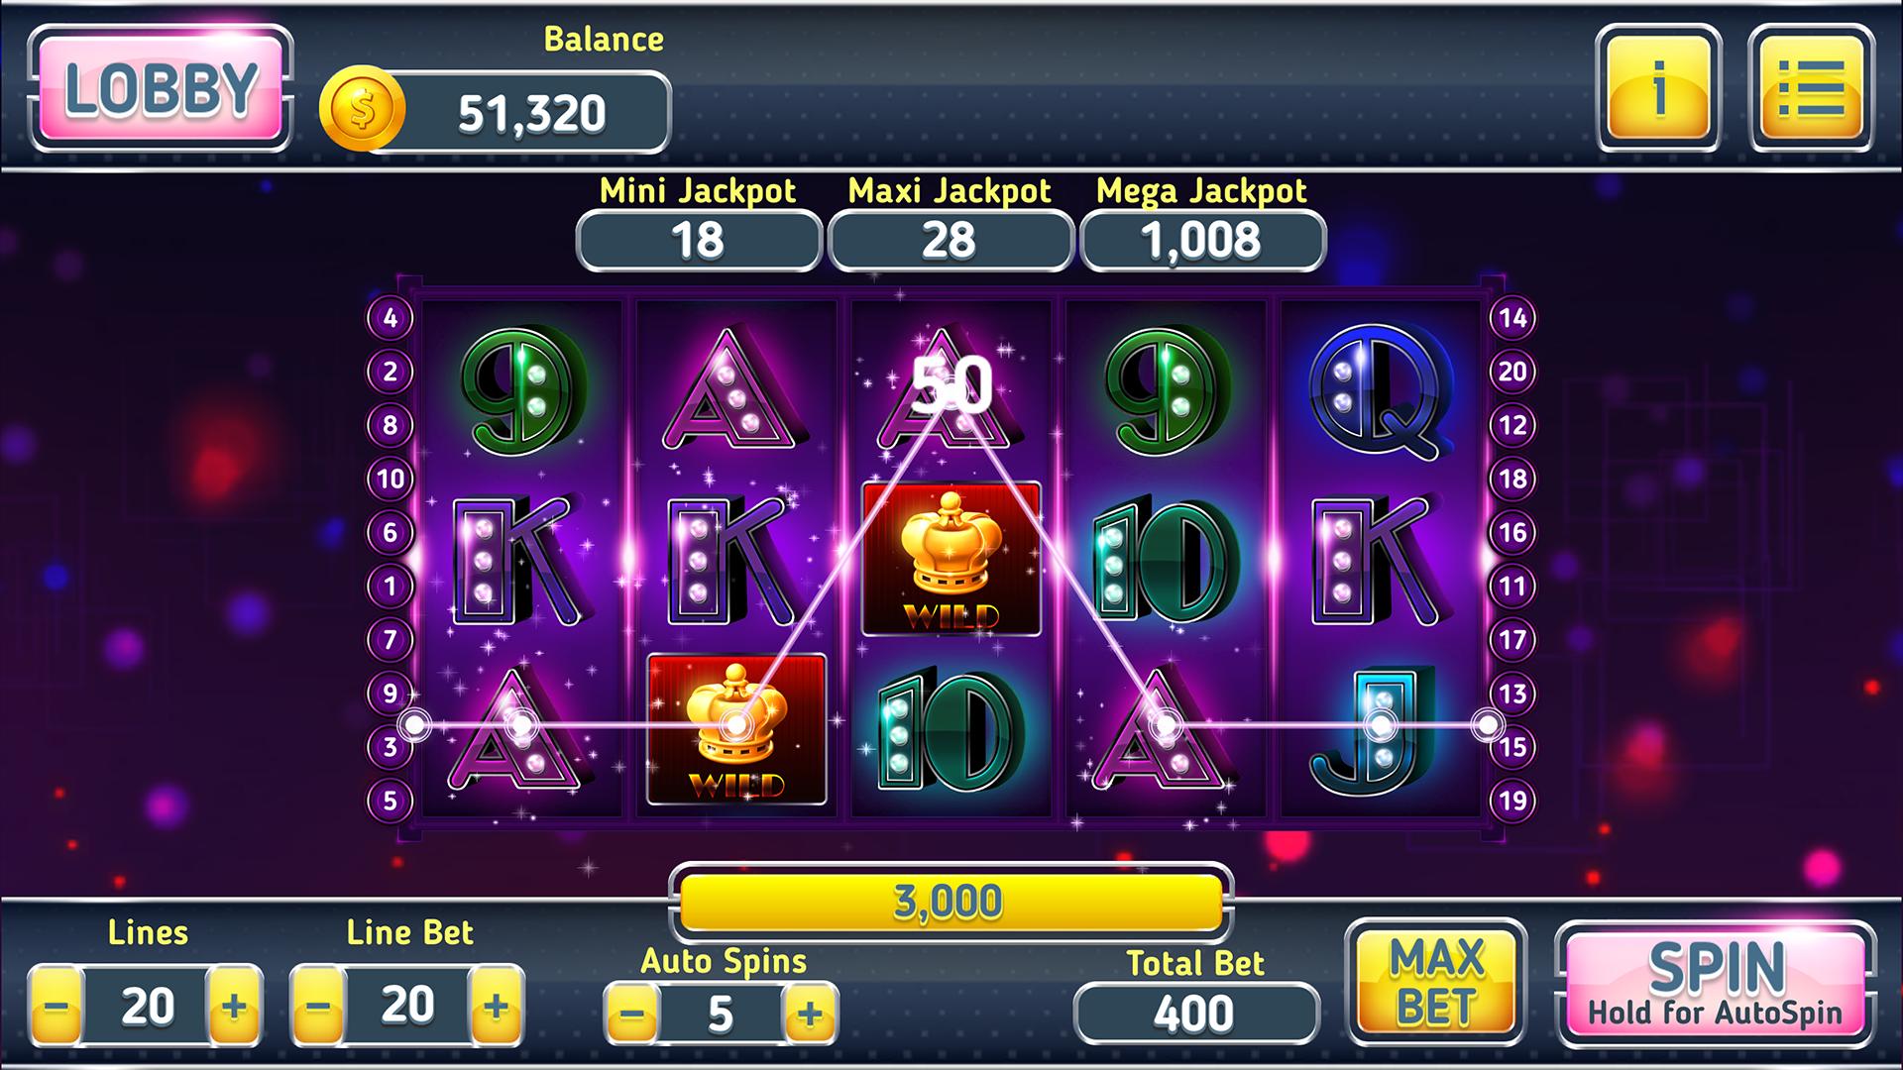Image resolution: width=1903 pixels, height=1070 pixels.
Task: Click the yellow 3,000 win bar
Action: click(951, 903)
